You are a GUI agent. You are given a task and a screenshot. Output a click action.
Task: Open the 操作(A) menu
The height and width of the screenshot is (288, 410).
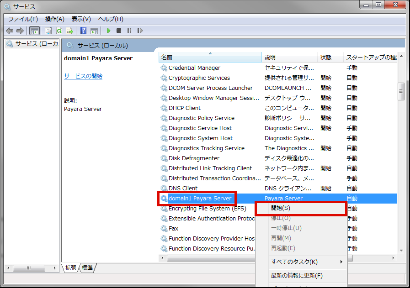coord(54,19)
